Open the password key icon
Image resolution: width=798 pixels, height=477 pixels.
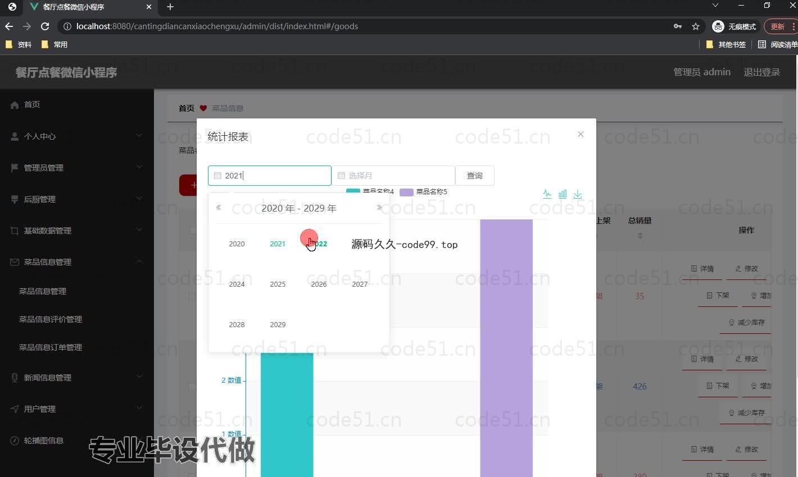point(678,26)
